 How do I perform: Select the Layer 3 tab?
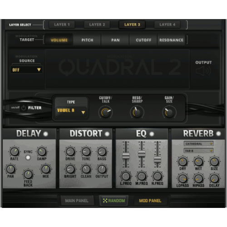[x=132, y=25]
